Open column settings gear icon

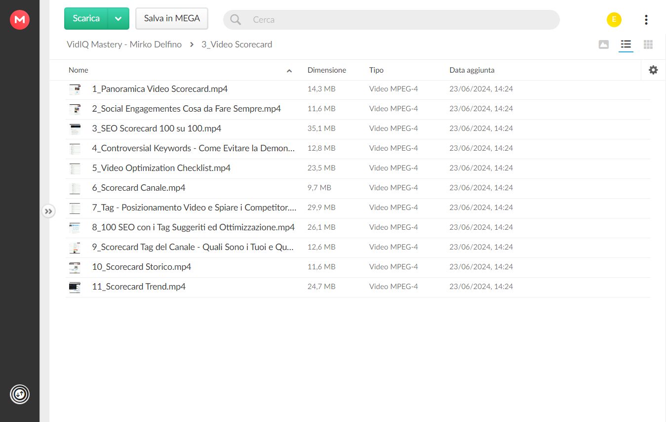click(653, 70)
